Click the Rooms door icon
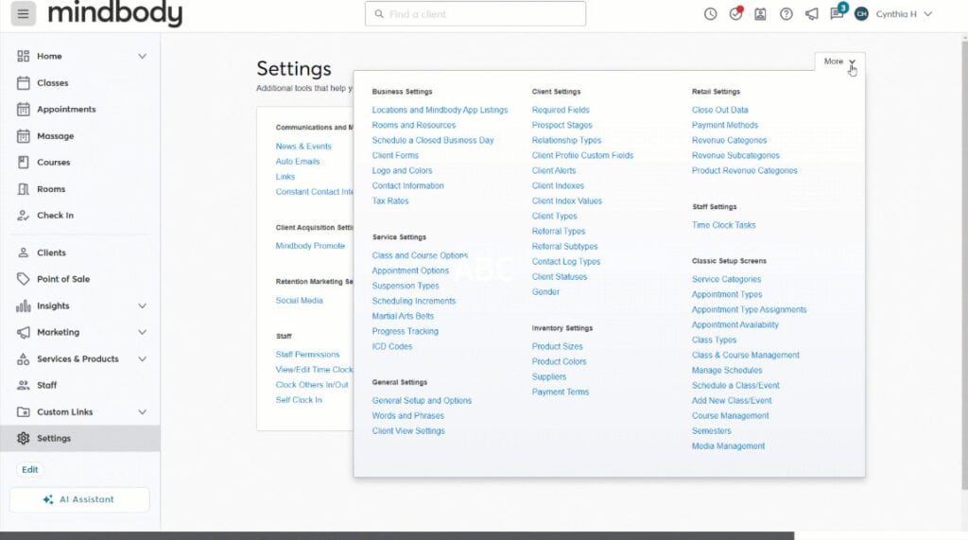The width and height of the screenshot is (968, 540). pos(24,189)
